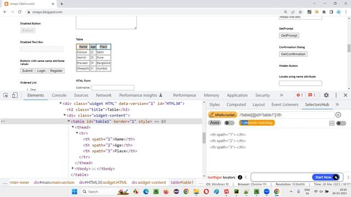
Task: Switch to the Event Listeners sidebar tab
Action: point(285,105)
